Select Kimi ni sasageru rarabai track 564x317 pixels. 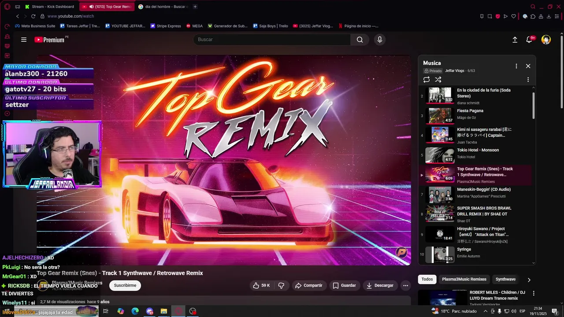(475, 135)
